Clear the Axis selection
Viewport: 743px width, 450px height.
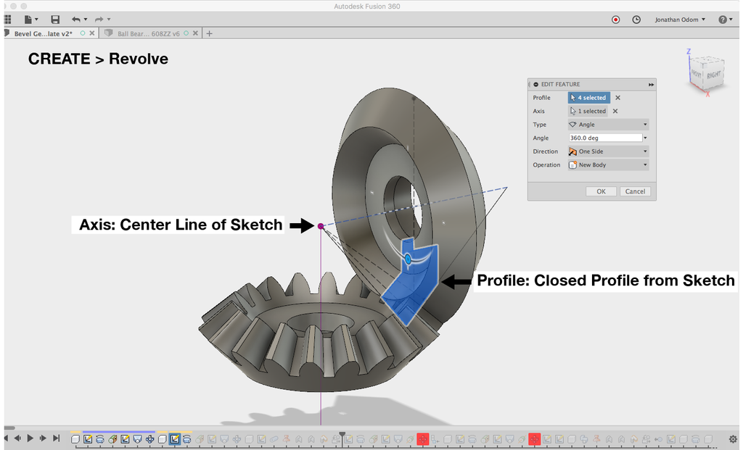615,111
